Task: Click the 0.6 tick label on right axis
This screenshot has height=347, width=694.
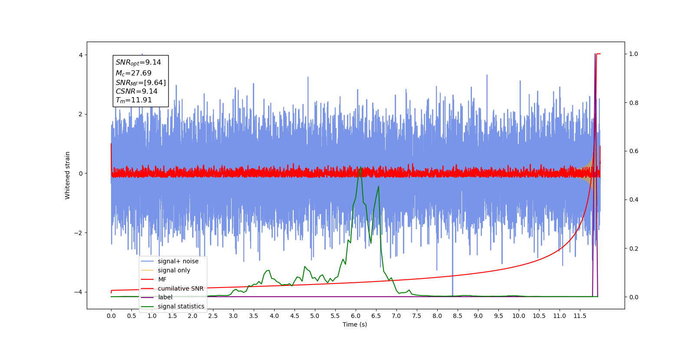Action: click(634, 151)
